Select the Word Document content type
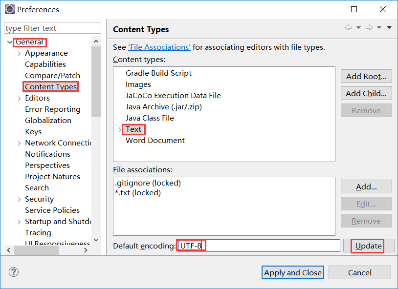The height and width of the screenshot is (289, 398). tap(155, 140)
